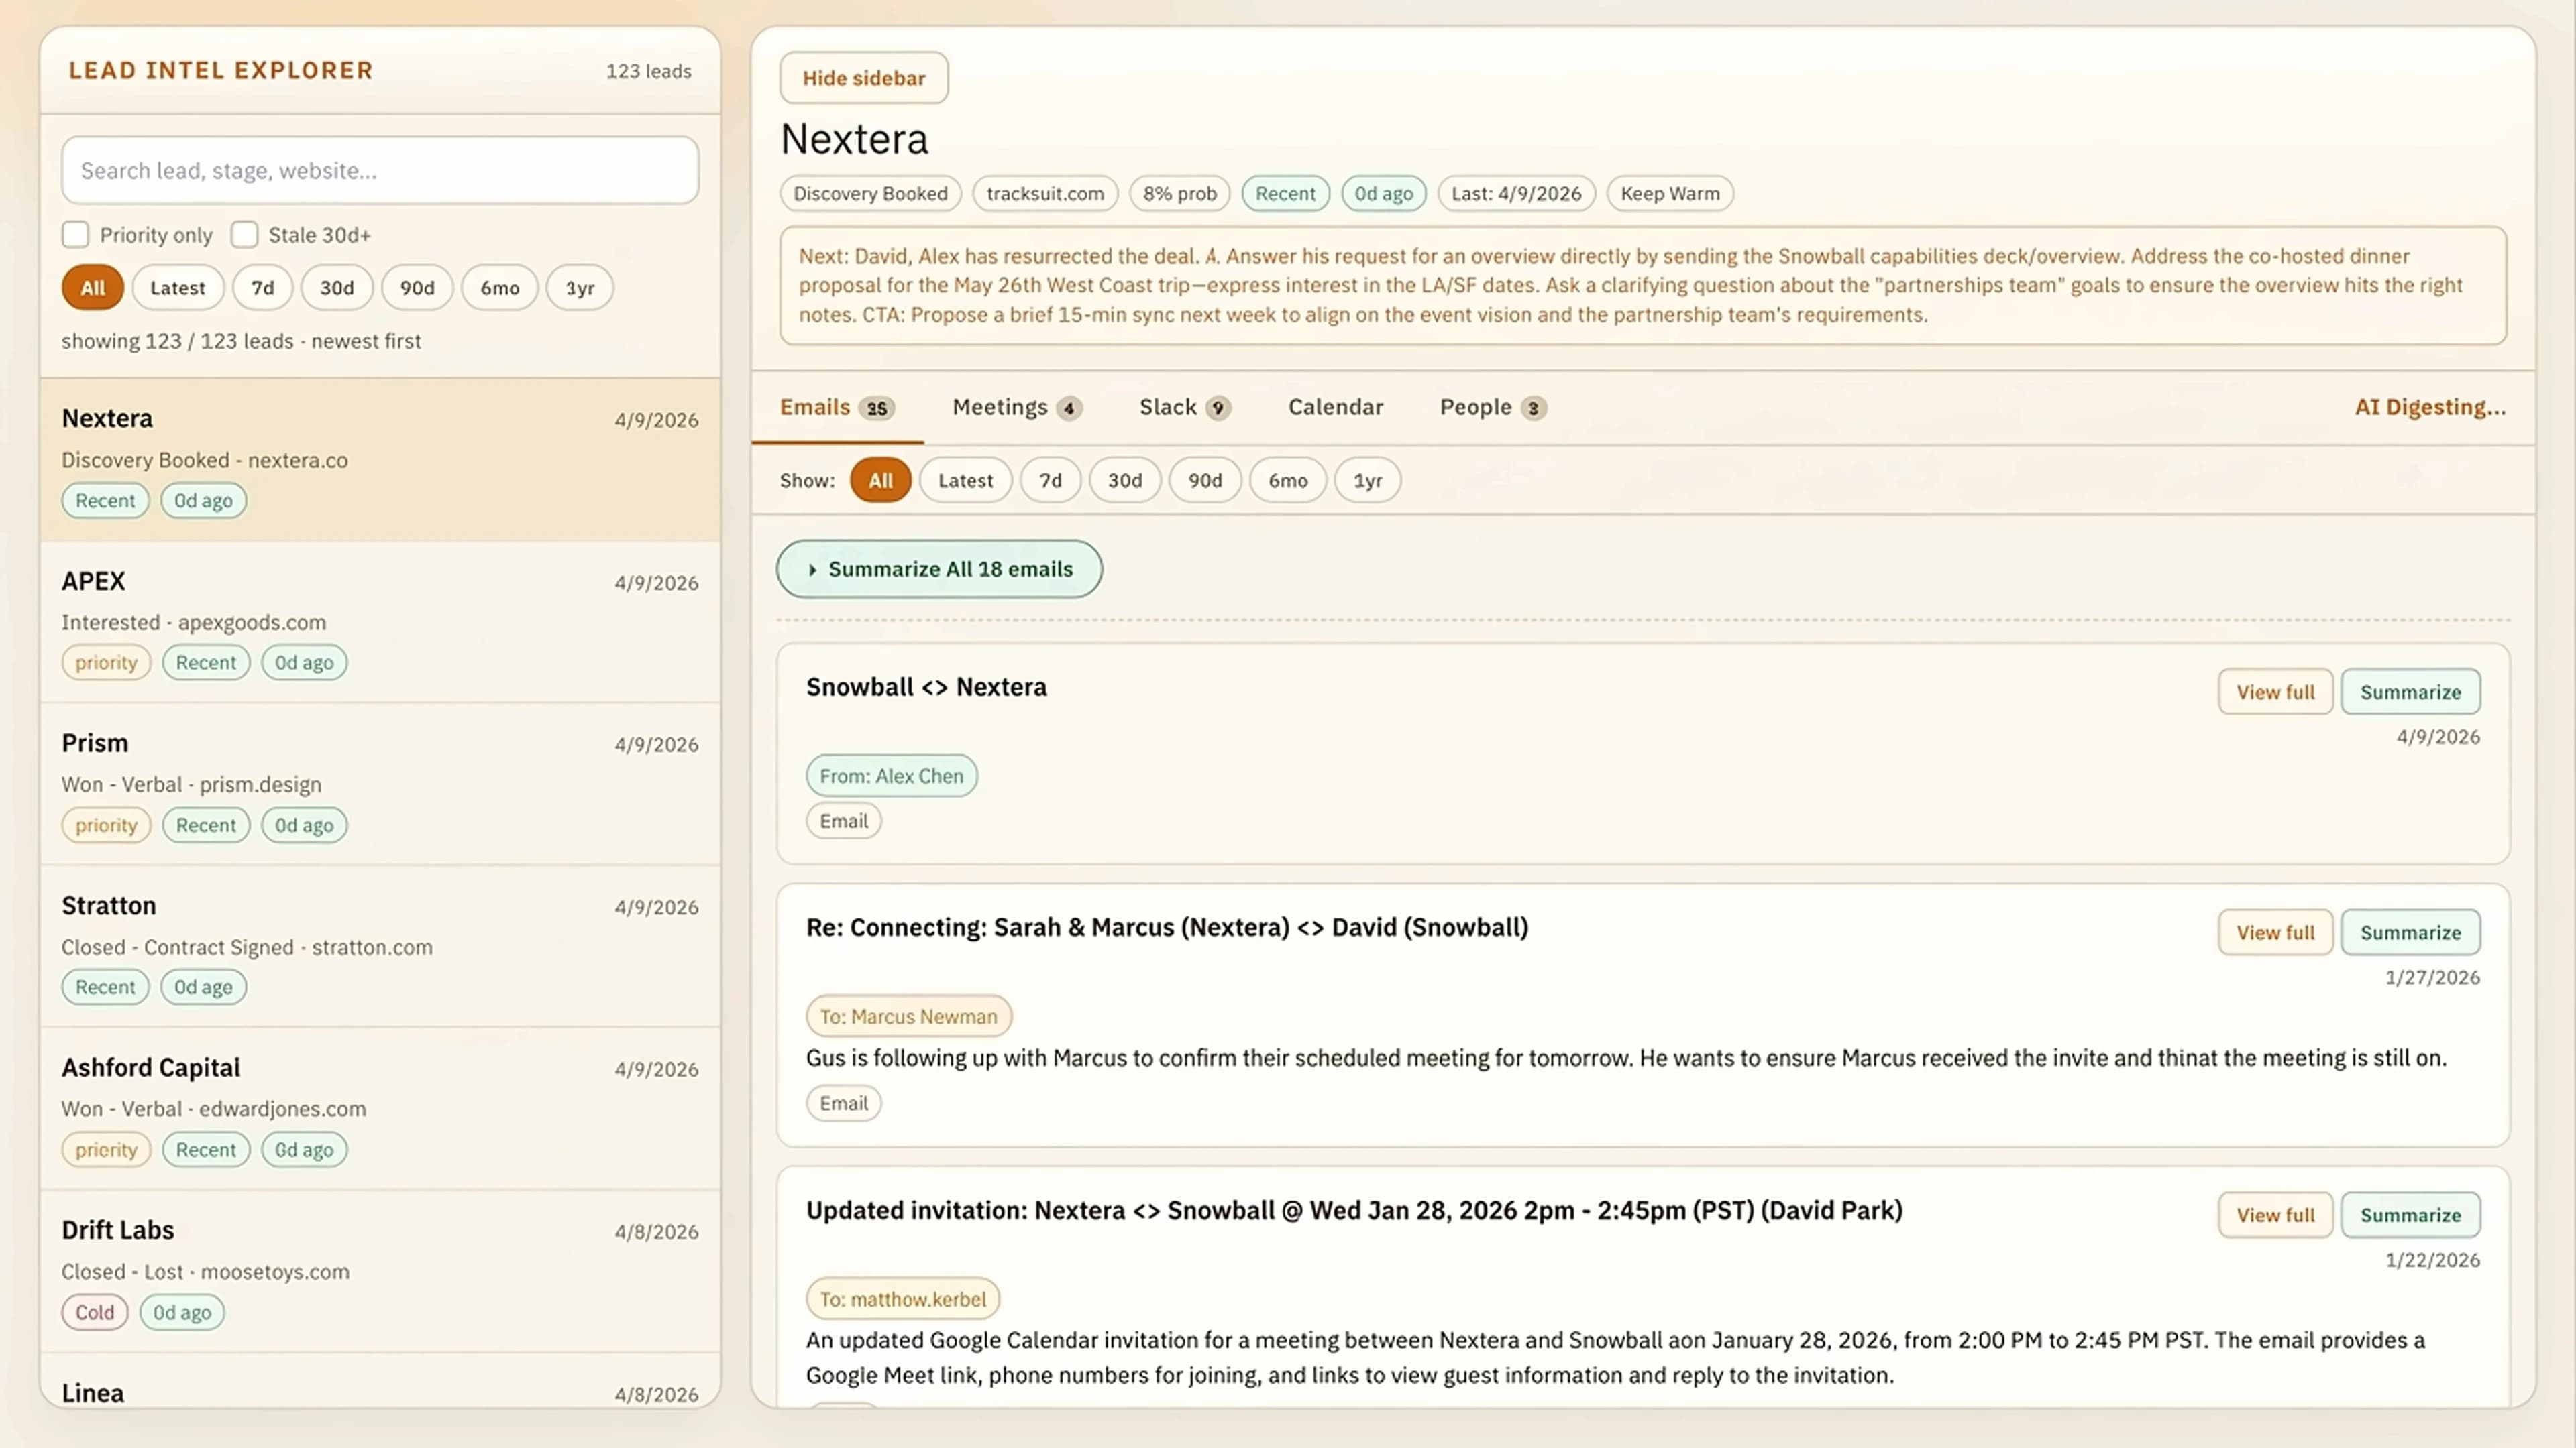Image resolution: width=2576 pixels, height=1448 pixels.
Task: Select the APEX lead
Action: [x=380, y=621]
